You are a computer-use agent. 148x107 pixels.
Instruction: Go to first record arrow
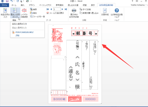pyautogui.click(x=48, y=9)
